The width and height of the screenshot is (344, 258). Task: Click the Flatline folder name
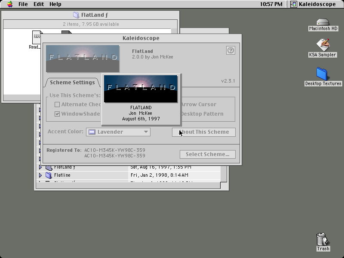[x=62, y=175]
